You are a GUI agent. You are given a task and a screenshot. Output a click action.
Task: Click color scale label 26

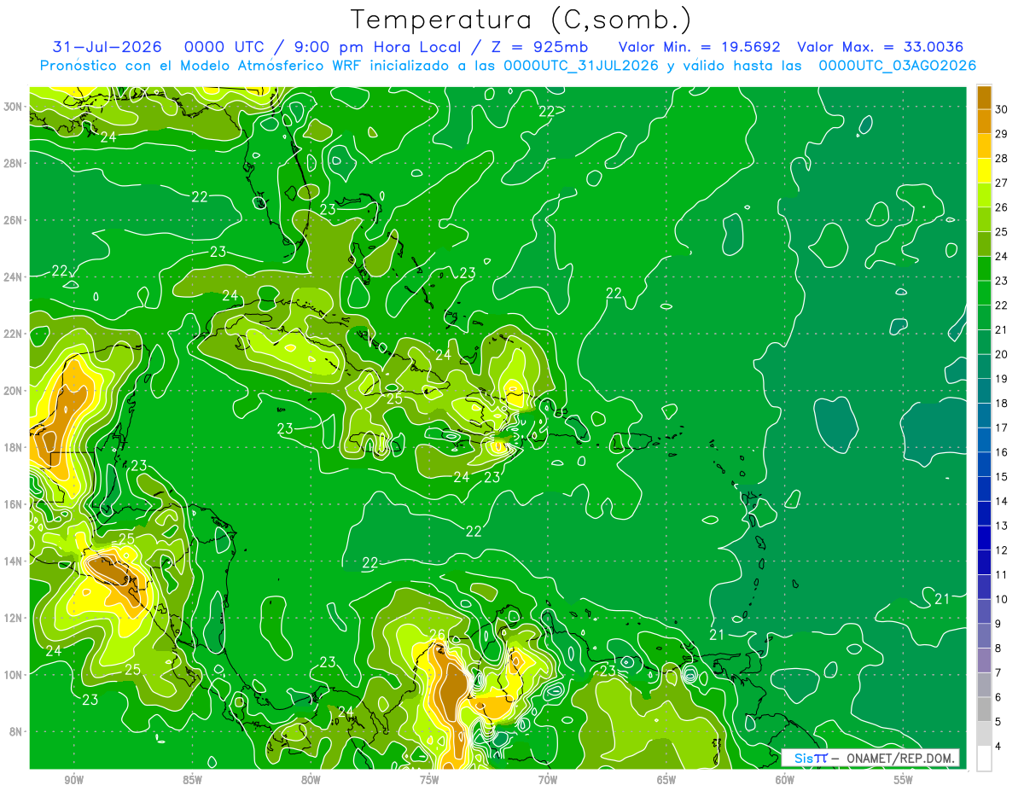1002,207
